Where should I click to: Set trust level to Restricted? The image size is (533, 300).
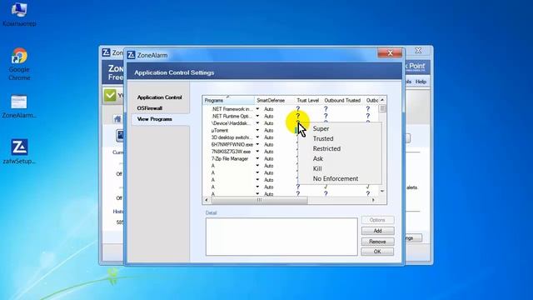tap(340, 148)
